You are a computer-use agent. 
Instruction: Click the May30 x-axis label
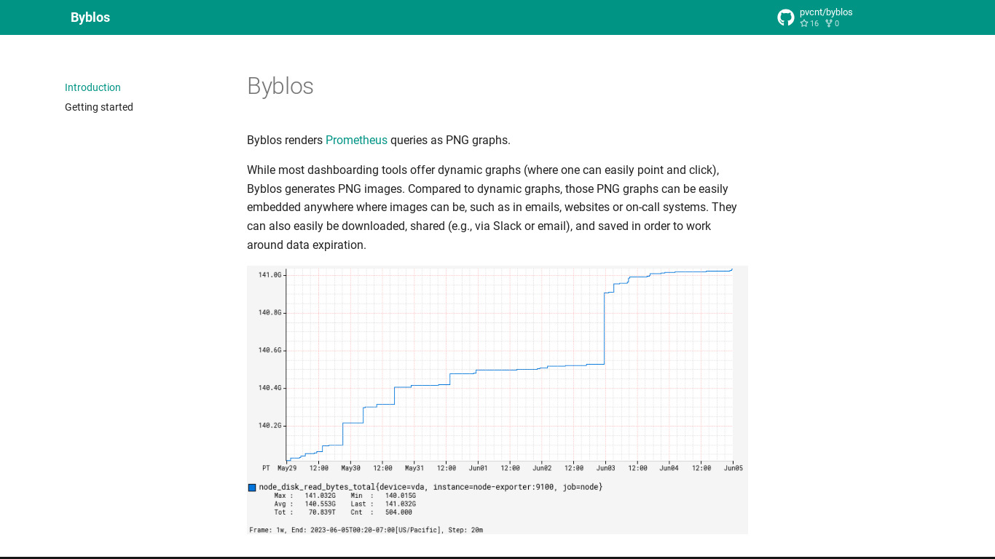(x=351, y=468)
